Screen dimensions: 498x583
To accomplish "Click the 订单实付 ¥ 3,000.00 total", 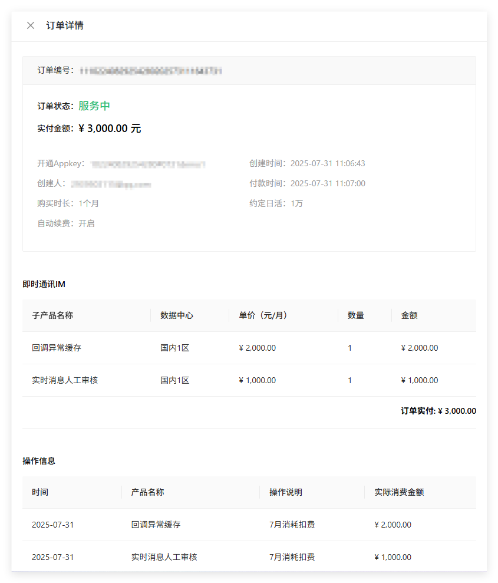I will click(x=438, y=411).
